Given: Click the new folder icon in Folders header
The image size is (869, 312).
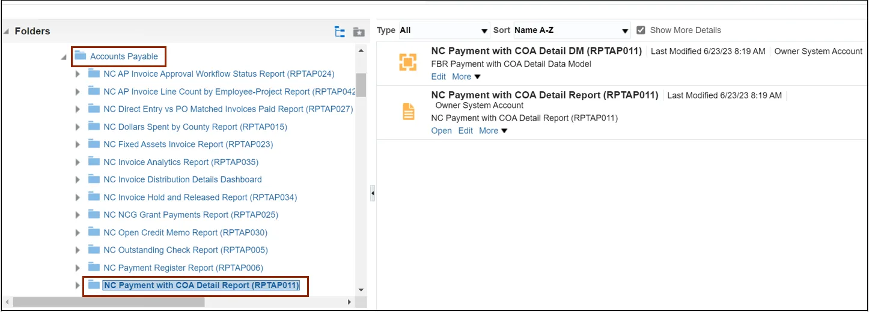Looking at the screenshot, I should [359, 32].
